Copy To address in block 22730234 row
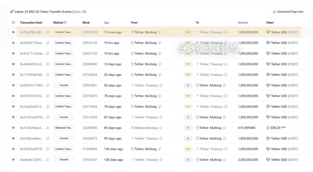The width and height of the screenshot is (313, 172). pos(226,75)
